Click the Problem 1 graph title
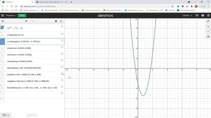This screenshot has height=118, width=211. pyautogui.click(x=11, y=15)
